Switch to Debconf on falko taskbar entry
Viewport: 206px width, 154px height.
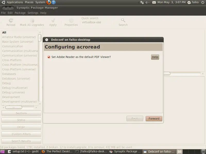pyautogui.click(x=159, y=152)
